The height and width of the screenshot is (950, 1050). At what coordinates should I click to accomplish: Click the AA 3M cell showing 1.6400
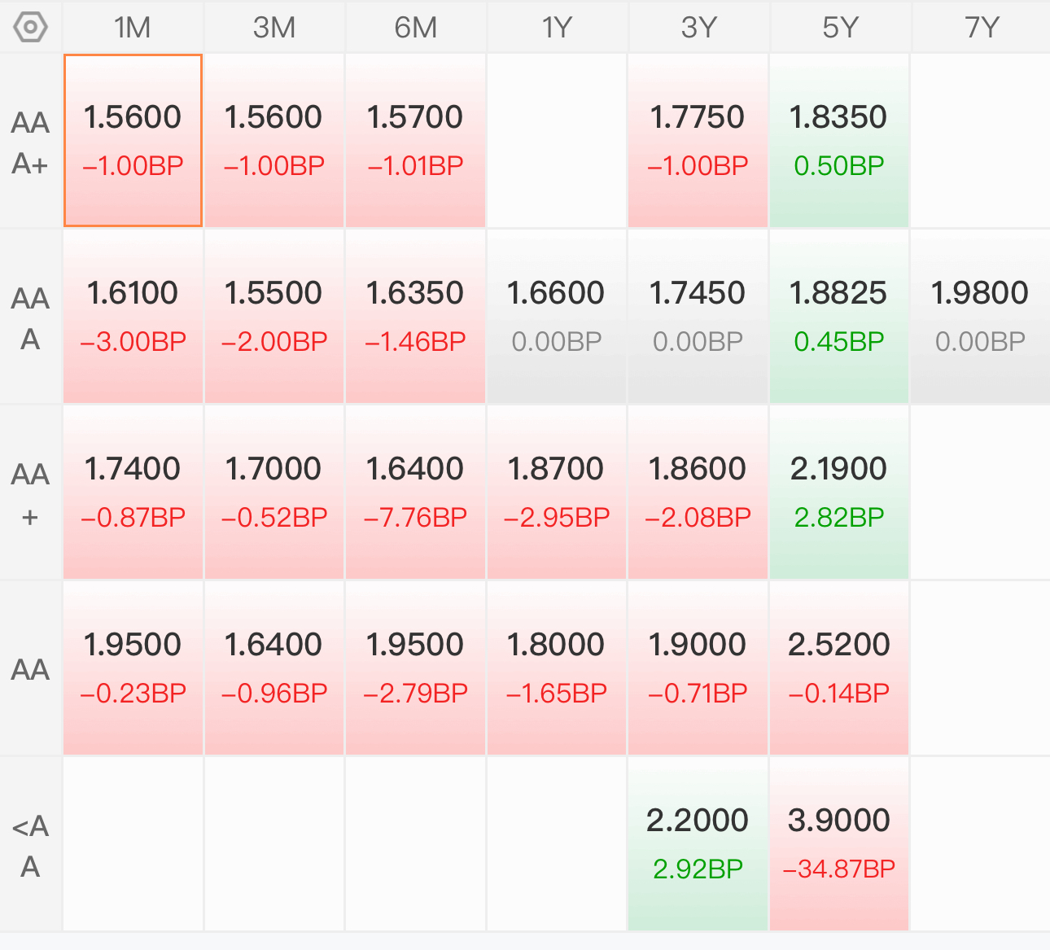tap(274, 668)
